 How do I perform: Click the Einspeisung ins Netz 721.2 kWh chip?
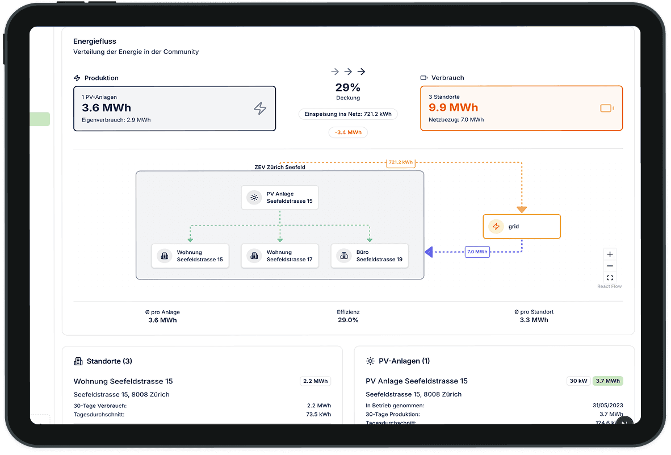(347, 114)
